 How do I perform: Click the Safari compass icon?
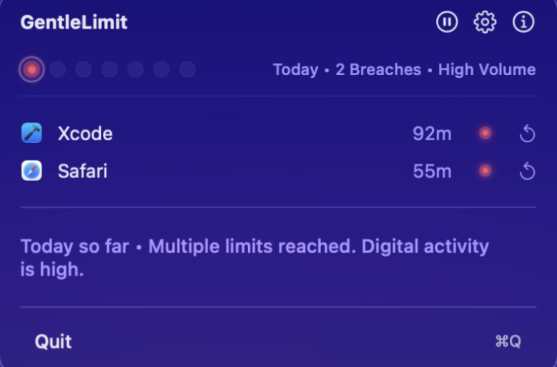pos(31,171)
